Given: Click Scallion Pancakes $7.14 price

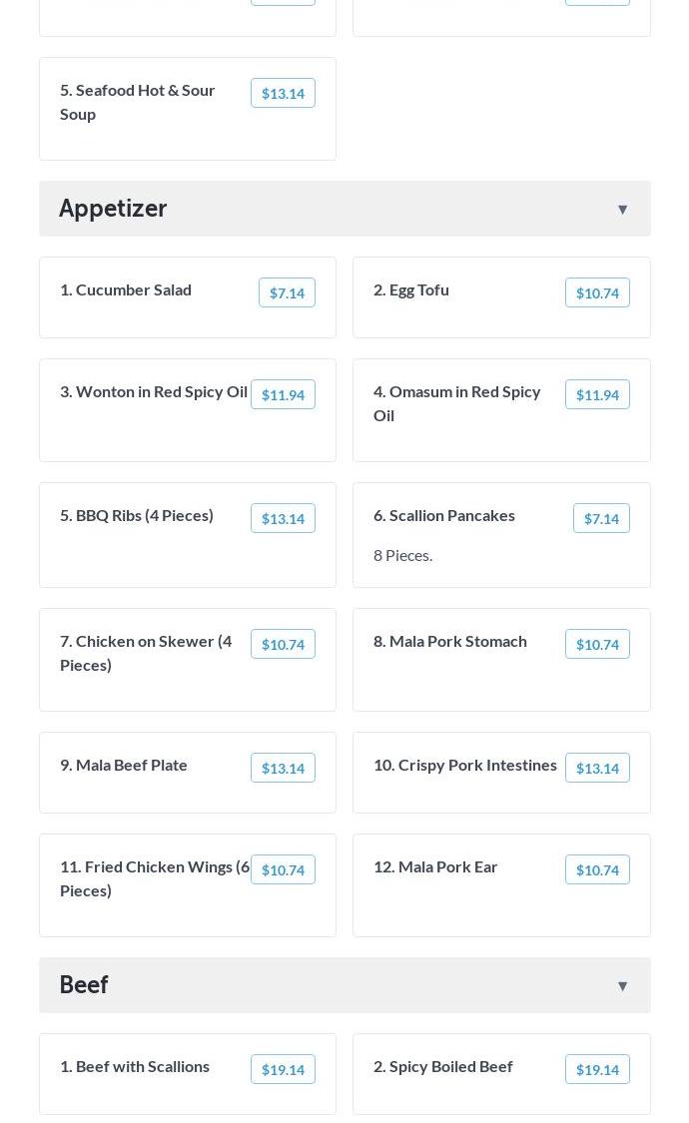Looking at the screenshot, I should (601, 518).
